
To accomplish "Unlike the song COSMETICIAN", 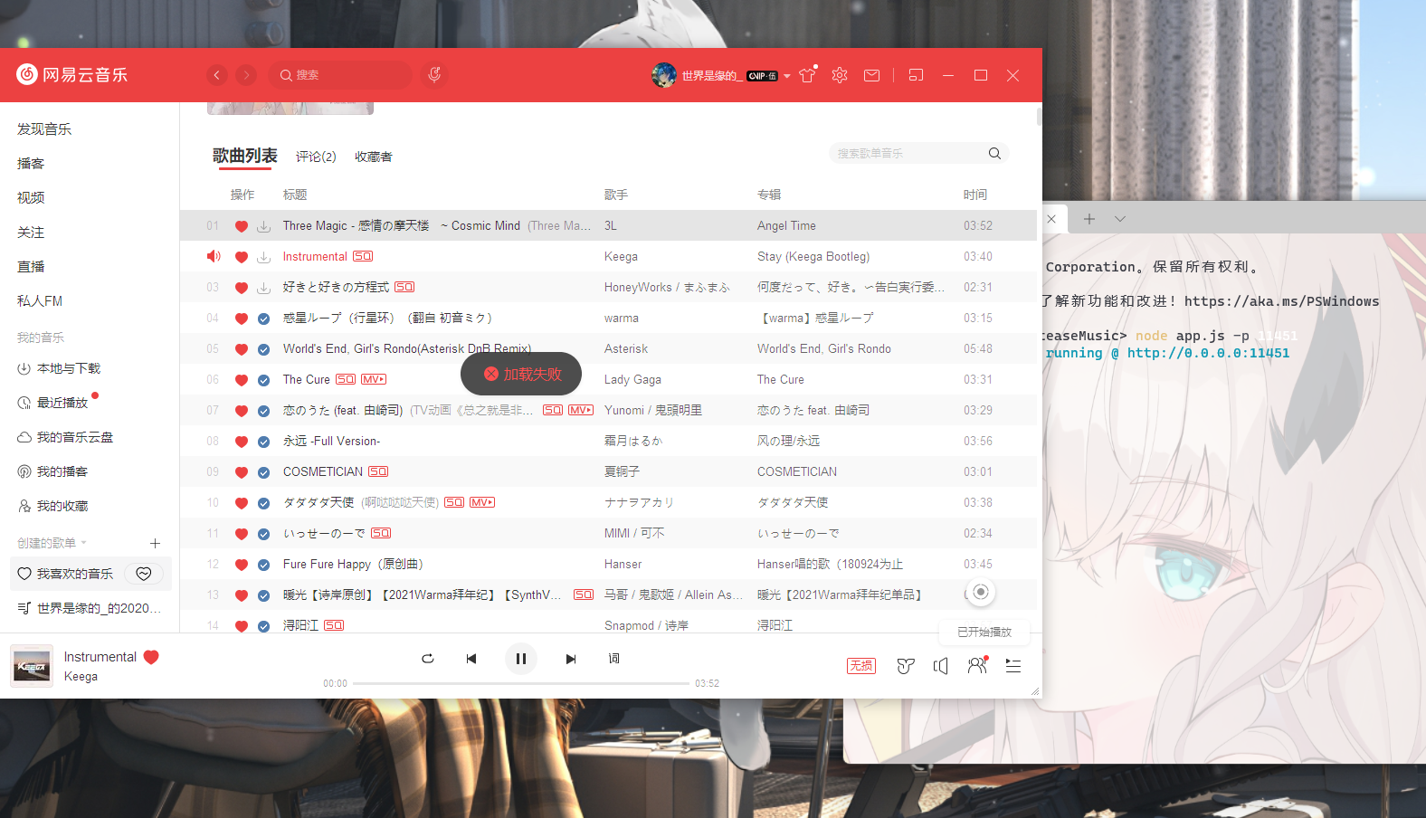I will [241, 472].
